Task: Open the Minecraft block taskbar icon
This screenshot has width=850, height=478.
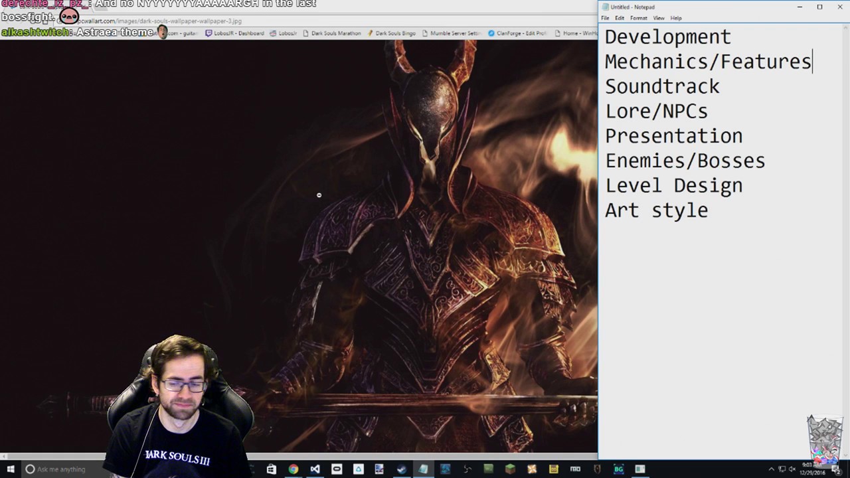Action: (510, 469)
